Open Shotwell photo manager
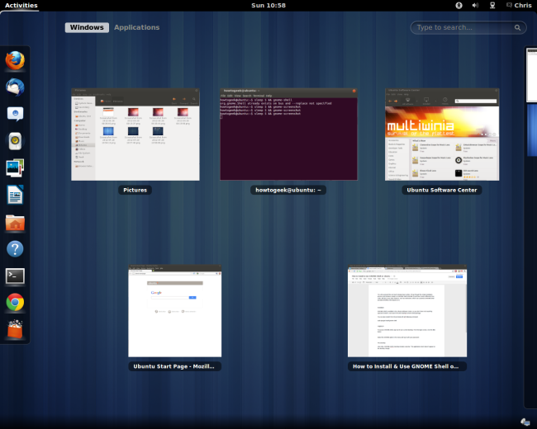537x429 pixels. (x=15, y=167)
